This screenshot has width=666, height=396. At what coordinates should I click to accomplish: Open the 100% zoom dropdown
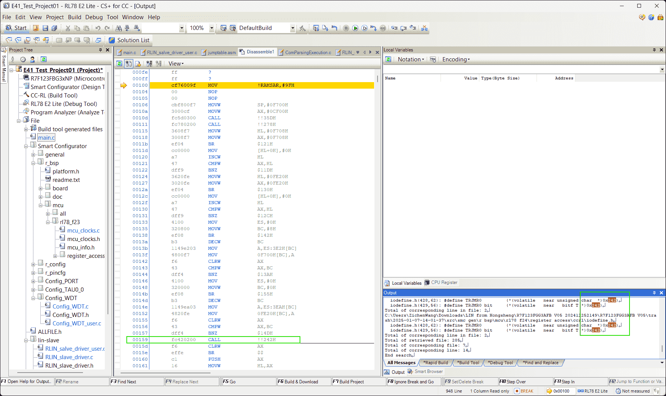click(211, 28)
